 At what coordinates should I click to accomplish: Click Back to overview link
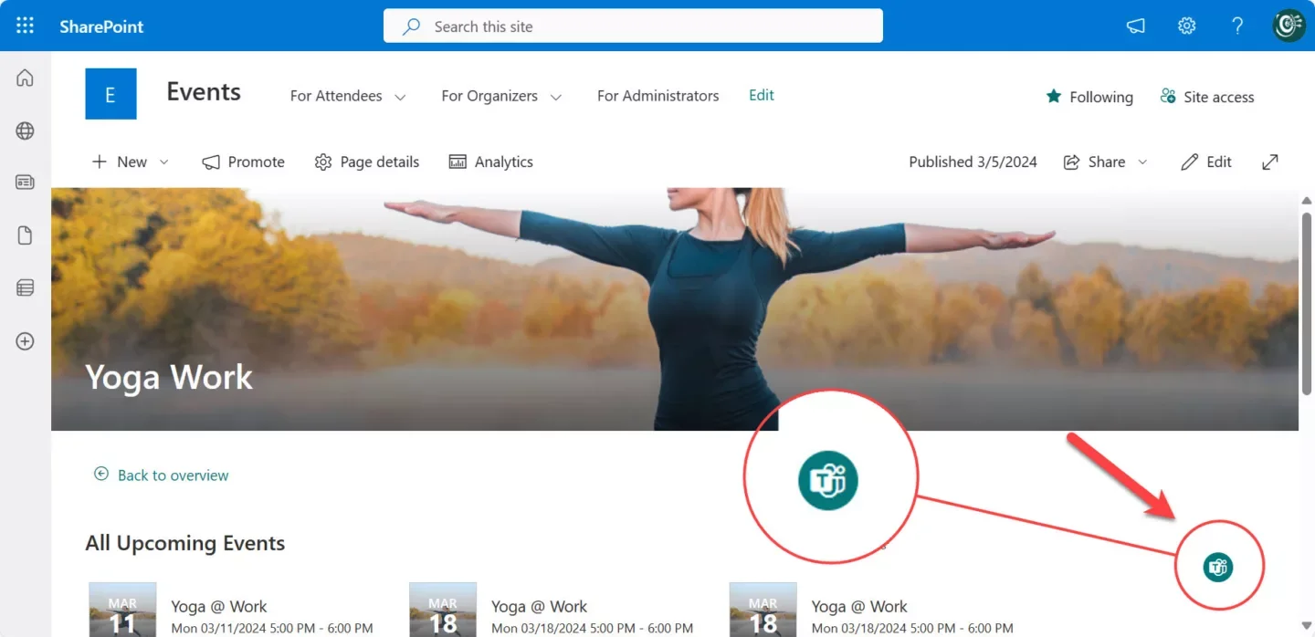pyautogui.click(x=162, y=475)
